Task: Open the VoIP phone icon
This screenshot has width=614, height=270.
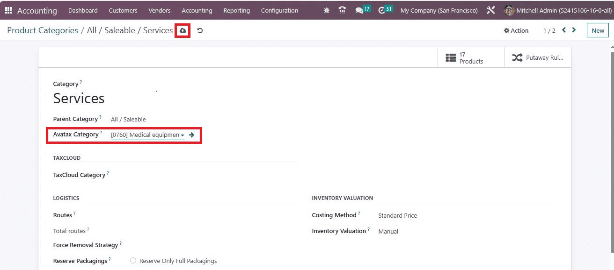Action: 342,10
